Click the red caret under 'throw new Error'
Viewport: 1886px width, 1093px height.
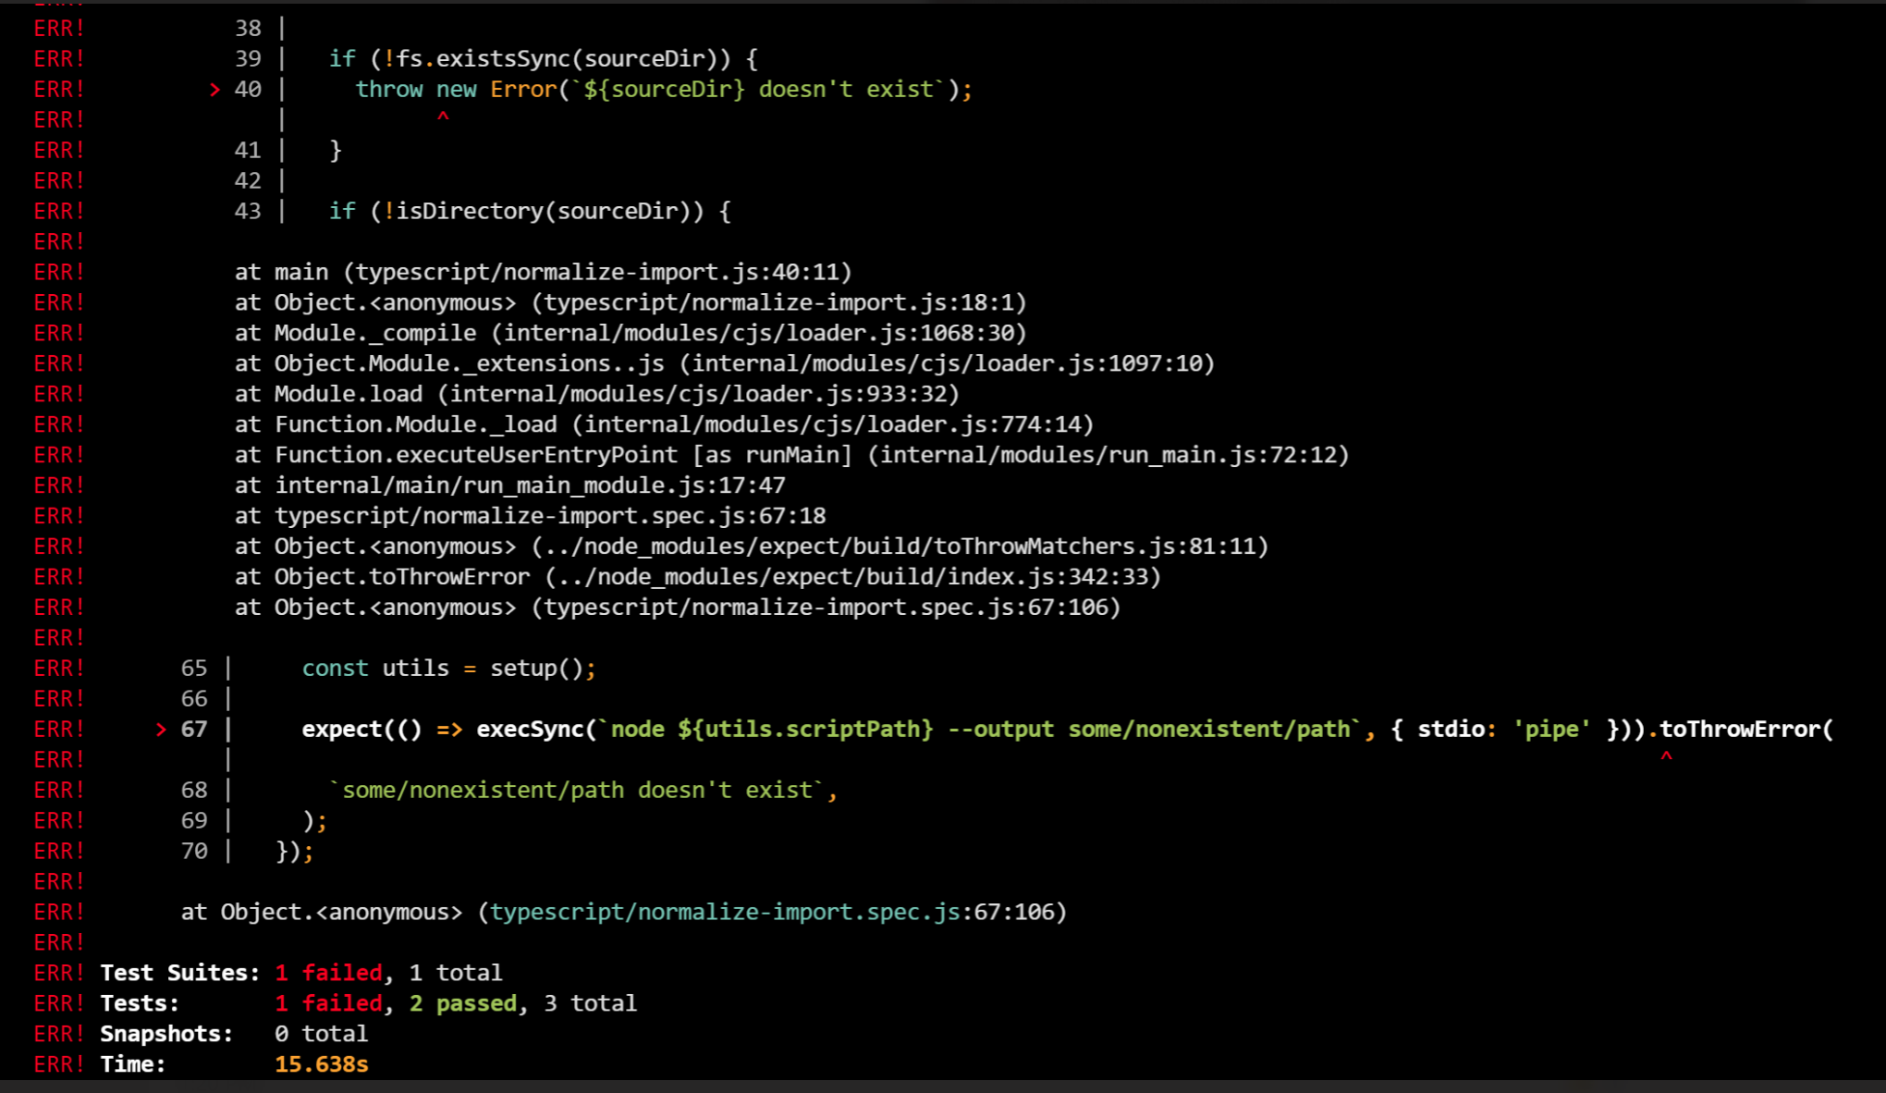[443, 117]
